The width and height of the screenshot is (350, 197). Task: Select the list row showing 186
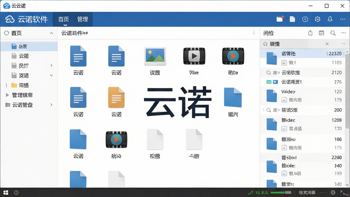coord(302,140)
